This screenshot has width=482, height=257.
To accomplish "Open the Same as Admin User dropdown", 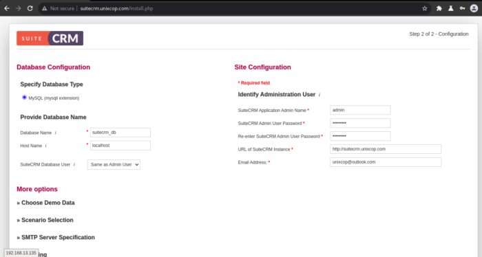I will tap(114, 165).
